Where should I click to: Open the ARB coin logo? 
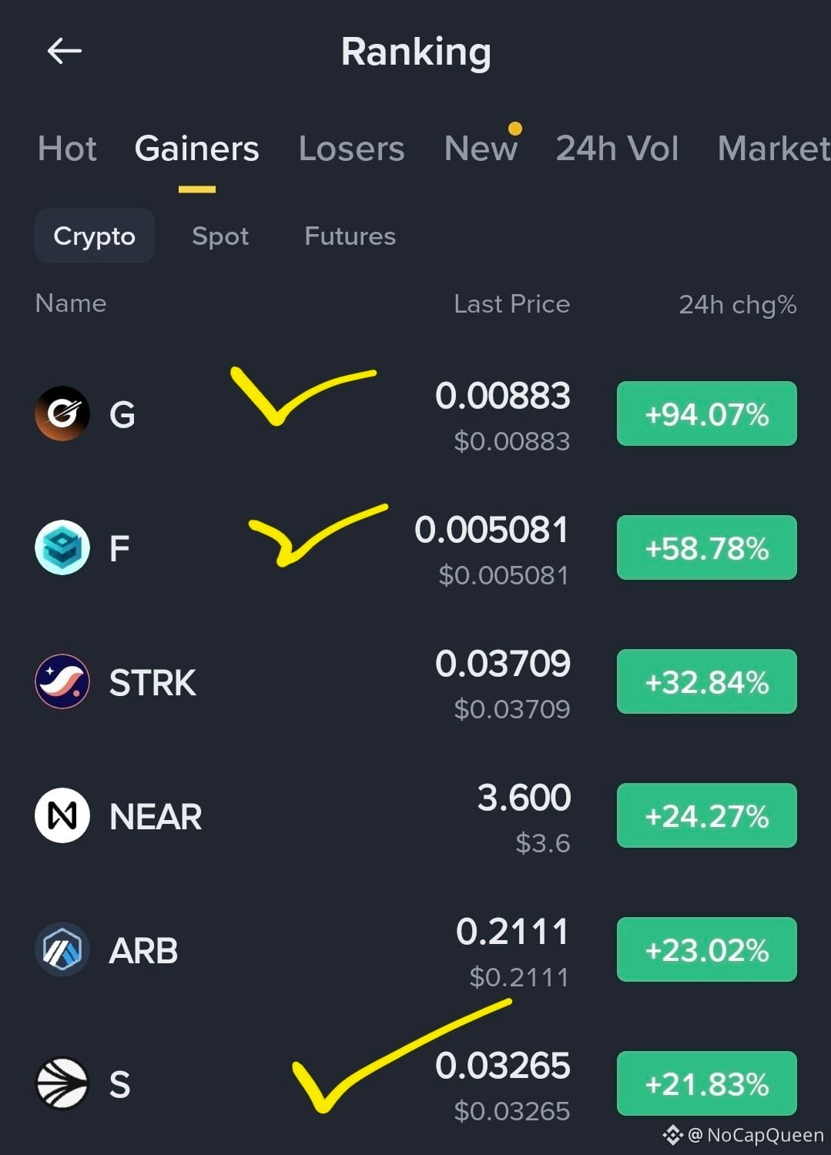[x=62, y=949]
